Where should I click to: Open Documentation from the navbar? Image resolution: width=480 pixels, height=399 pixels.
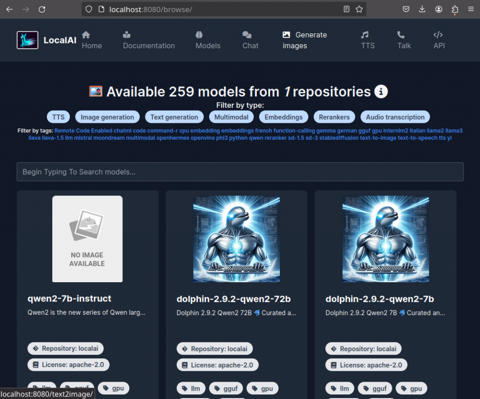[x=149, y=40]
